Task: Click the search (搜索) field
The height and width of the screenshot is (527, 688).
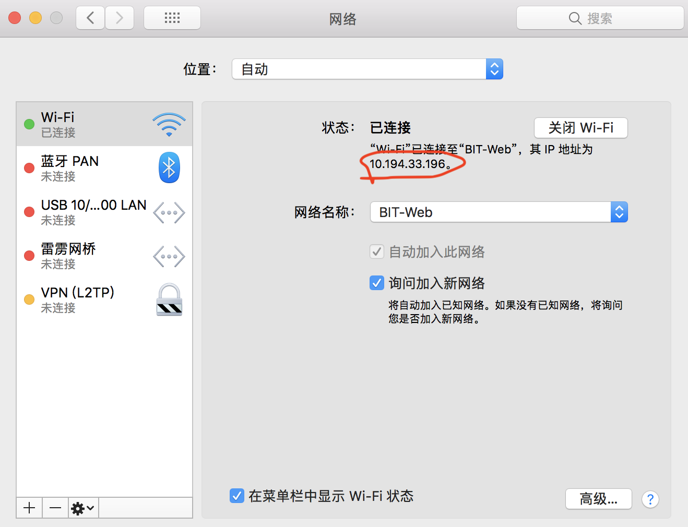Action: [x=599, y=17]
